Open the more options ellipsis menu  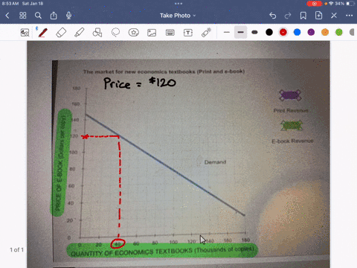point(350,16)
